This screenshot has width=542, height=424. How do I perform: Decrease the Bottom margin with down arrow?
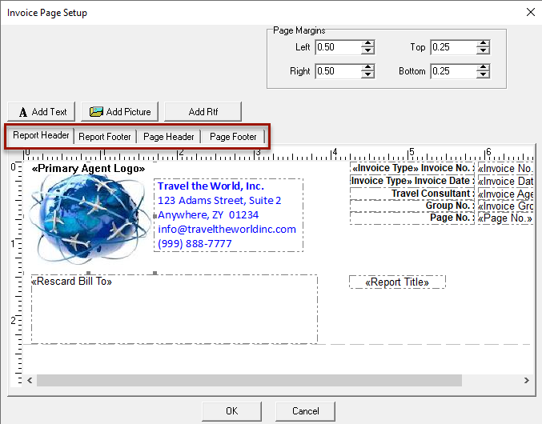(483, 75)
